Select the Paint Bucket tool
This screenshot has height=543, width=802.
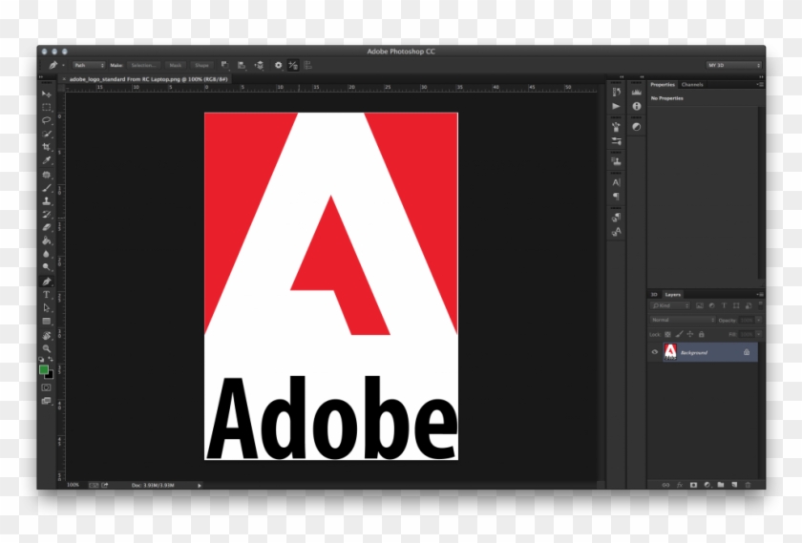pyautogui.click(x=47, y=240)
